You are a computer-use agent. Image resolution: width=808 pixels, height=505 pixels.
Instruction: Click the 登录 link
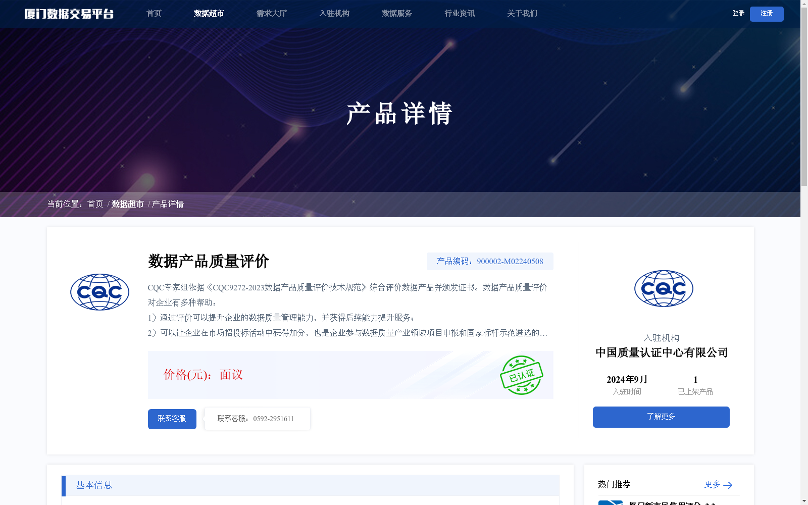738,13
